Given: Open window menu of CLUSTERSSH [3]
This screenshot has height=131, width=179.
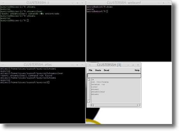Looking at the screenshot, I should (90, 65).
